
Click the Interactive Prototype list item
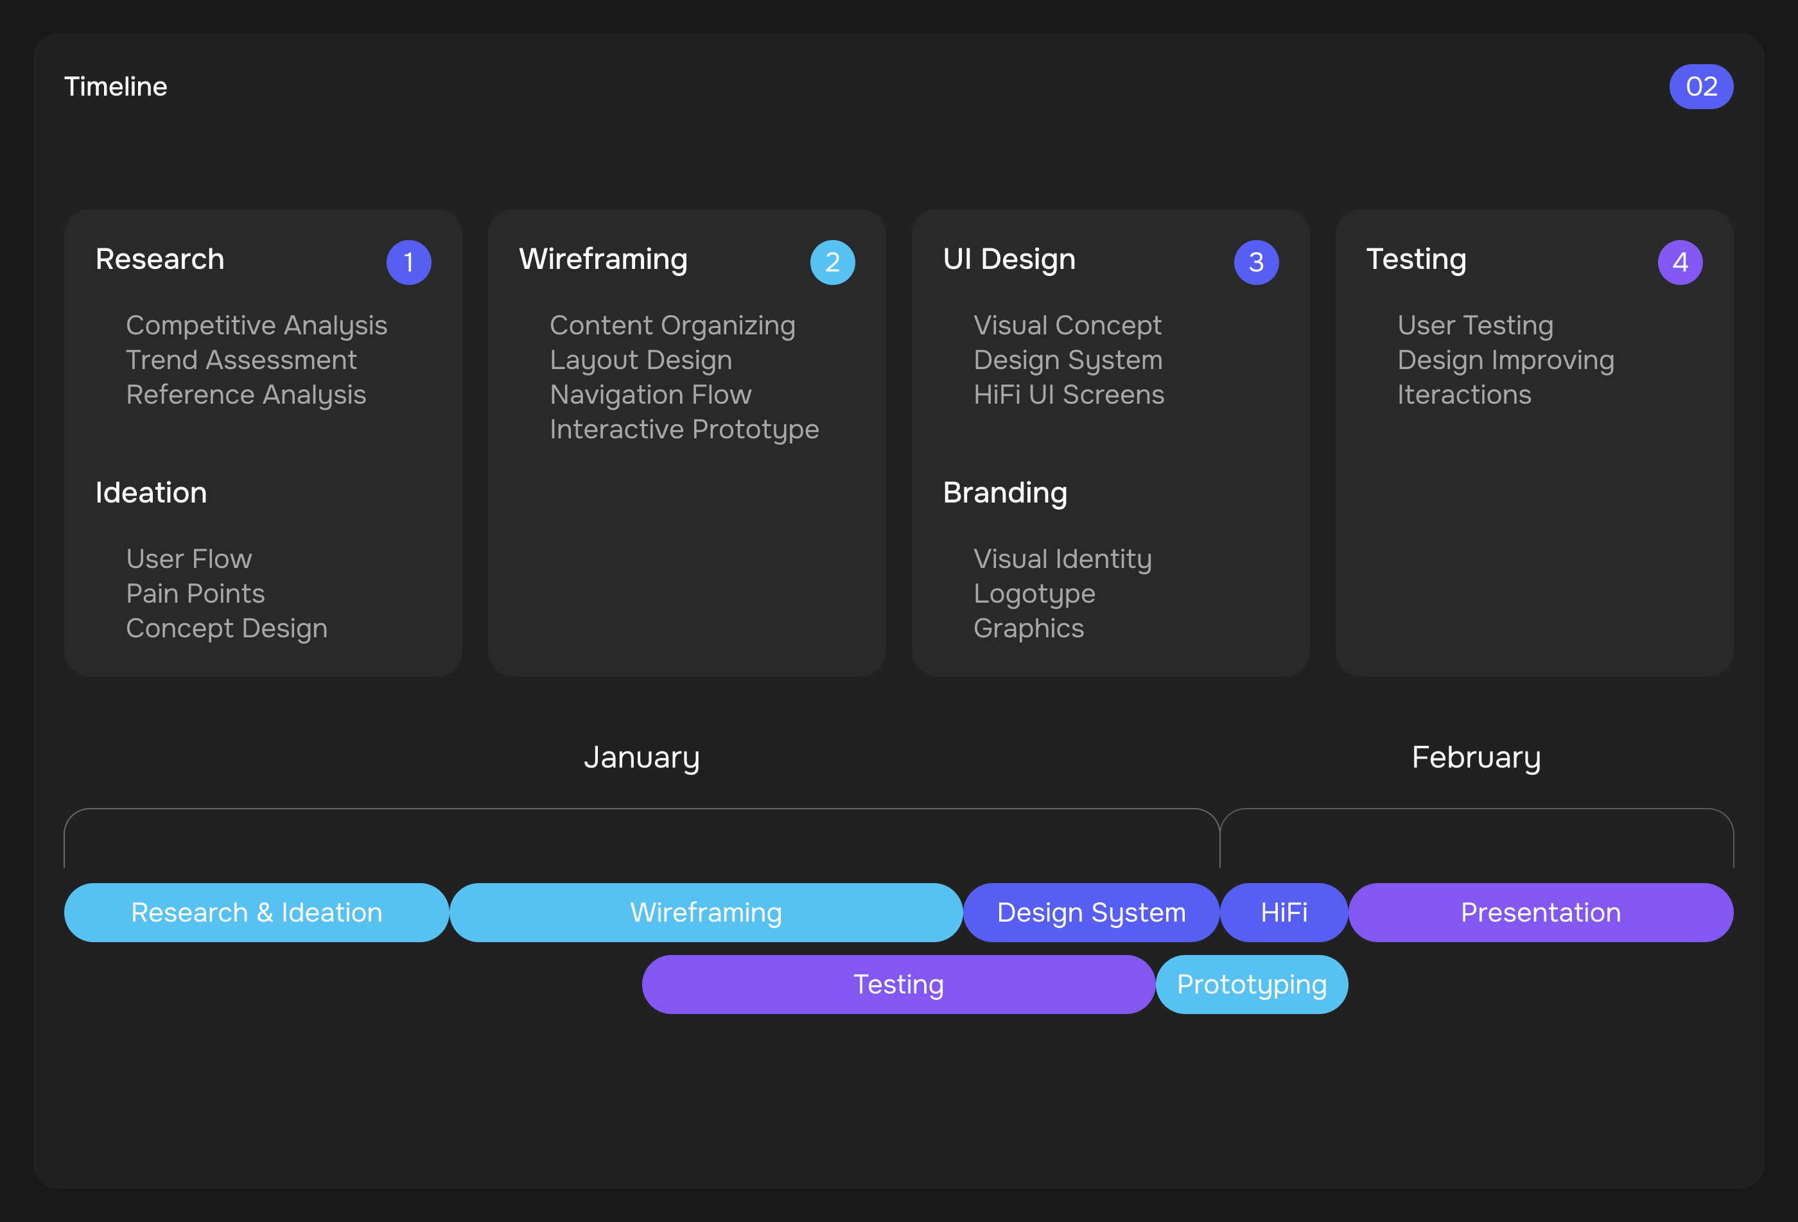point(684,429)
